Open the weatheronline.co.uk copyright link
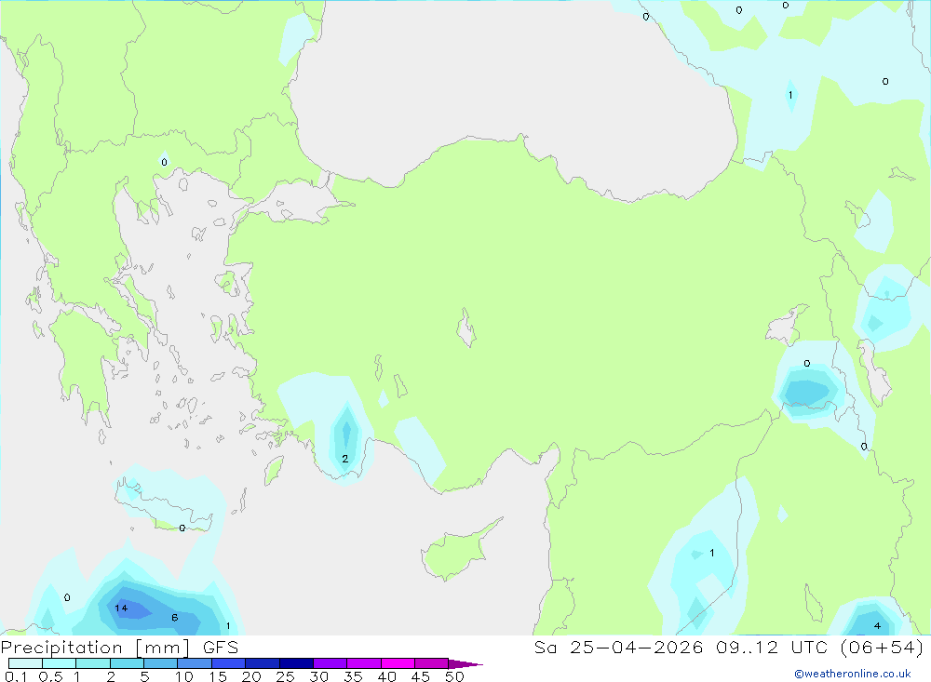Viewport: 931px width, 682px height. pos(853,674)
